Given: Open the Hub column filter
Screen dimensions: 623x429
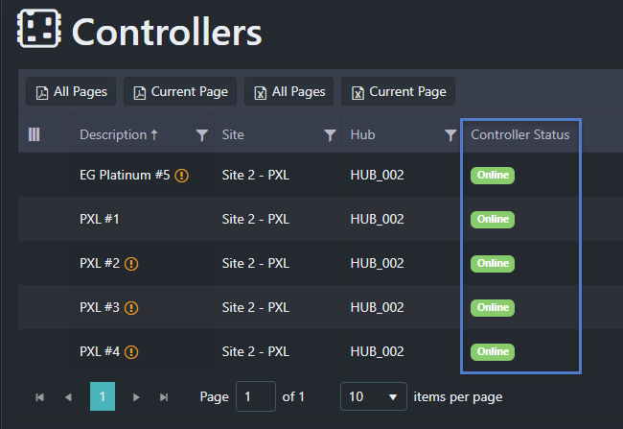Looking at the screenshot, I should tap(450, 135).
